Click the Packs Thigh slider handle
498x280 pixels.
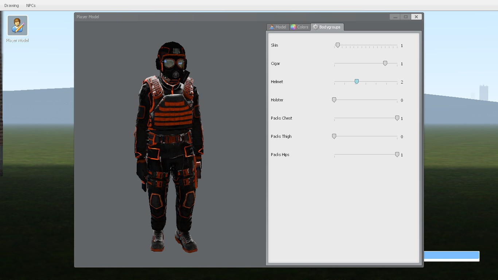[x=334, y=136]
